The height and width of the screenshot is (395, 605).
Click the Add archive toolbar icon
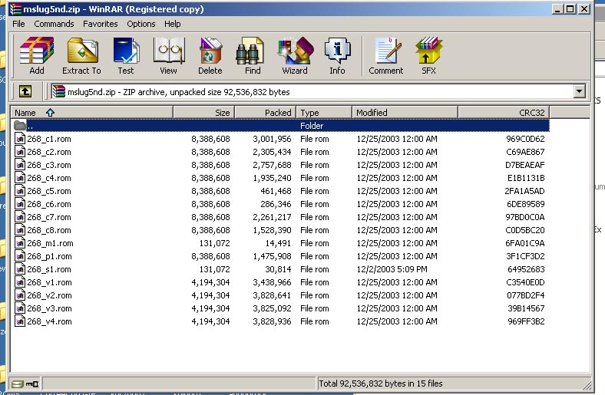tap(36, 56)
